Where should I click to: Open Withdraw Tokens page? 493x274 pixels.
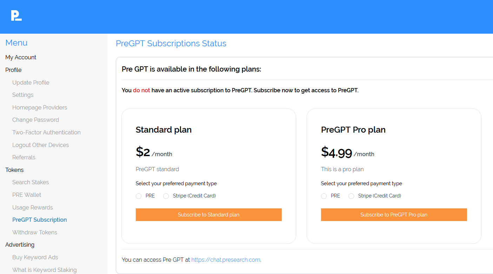point(35,232)
